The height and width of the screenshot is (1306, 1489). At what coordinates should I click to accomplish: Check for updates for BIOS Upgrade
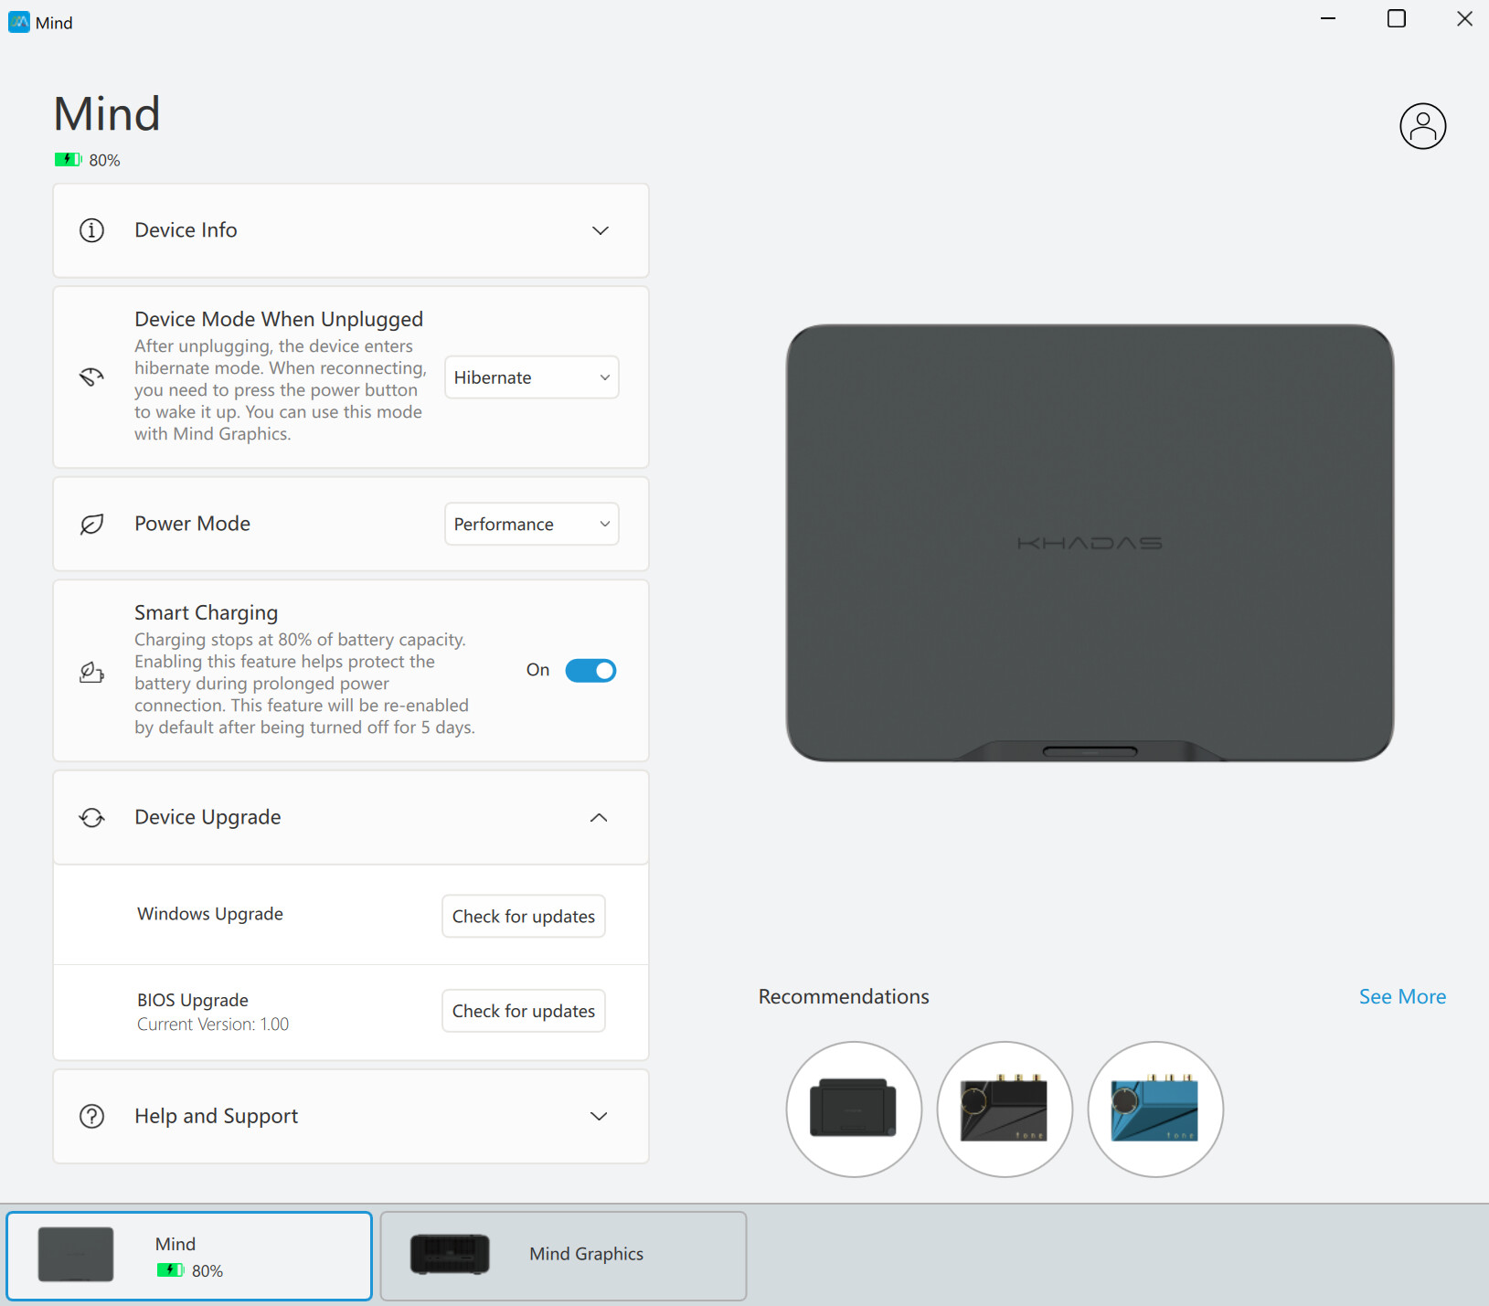523,1011
